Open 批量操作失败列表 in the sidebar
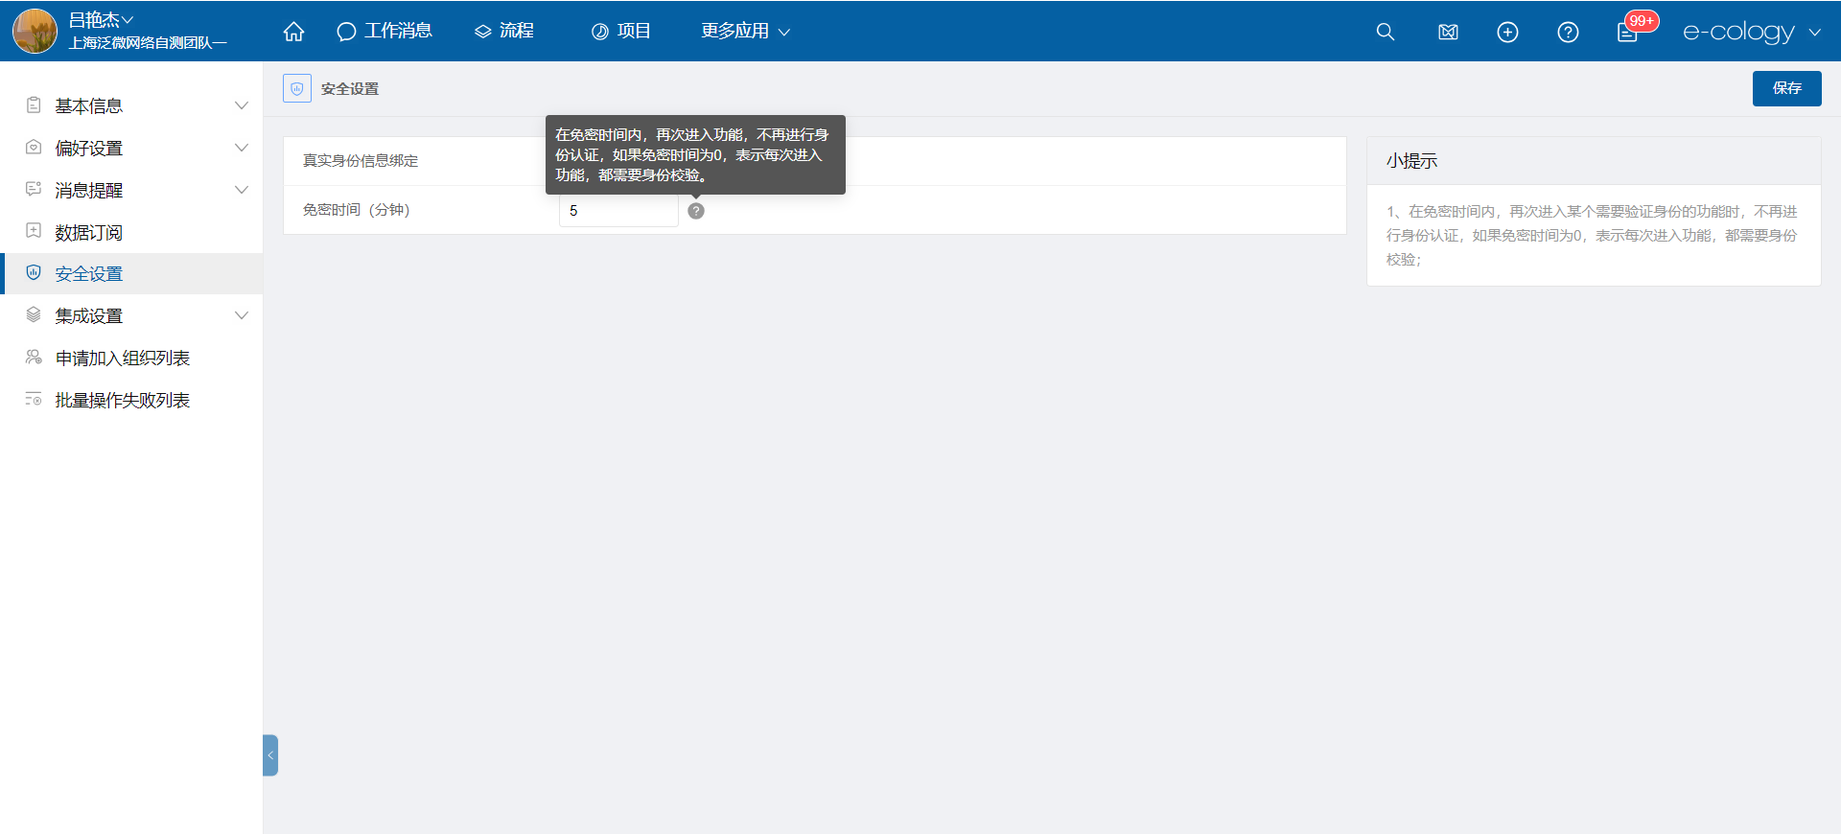1841x834 pixels. point(122,400)
